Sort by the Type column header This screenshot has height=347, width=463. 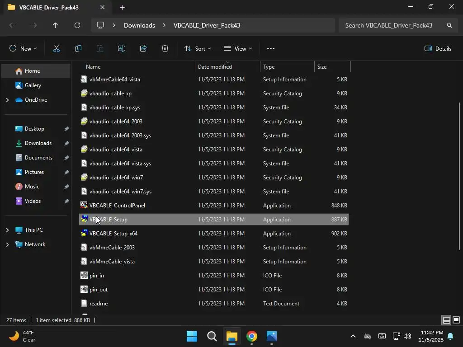click(x=287, y=67)
